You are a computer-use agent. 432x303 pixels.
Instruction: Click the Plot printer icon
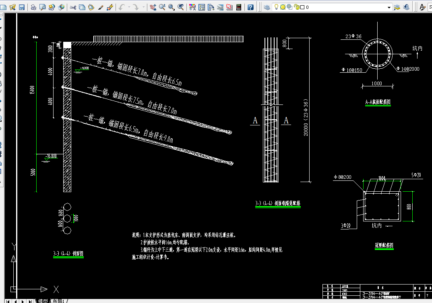[33, 7]
